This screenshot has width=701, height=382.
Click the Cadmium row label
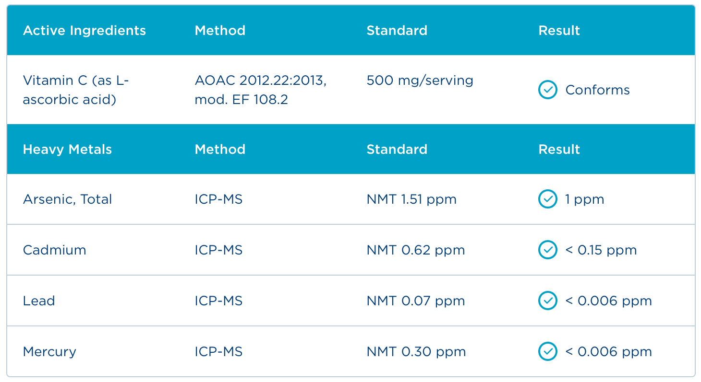[54, 250]
